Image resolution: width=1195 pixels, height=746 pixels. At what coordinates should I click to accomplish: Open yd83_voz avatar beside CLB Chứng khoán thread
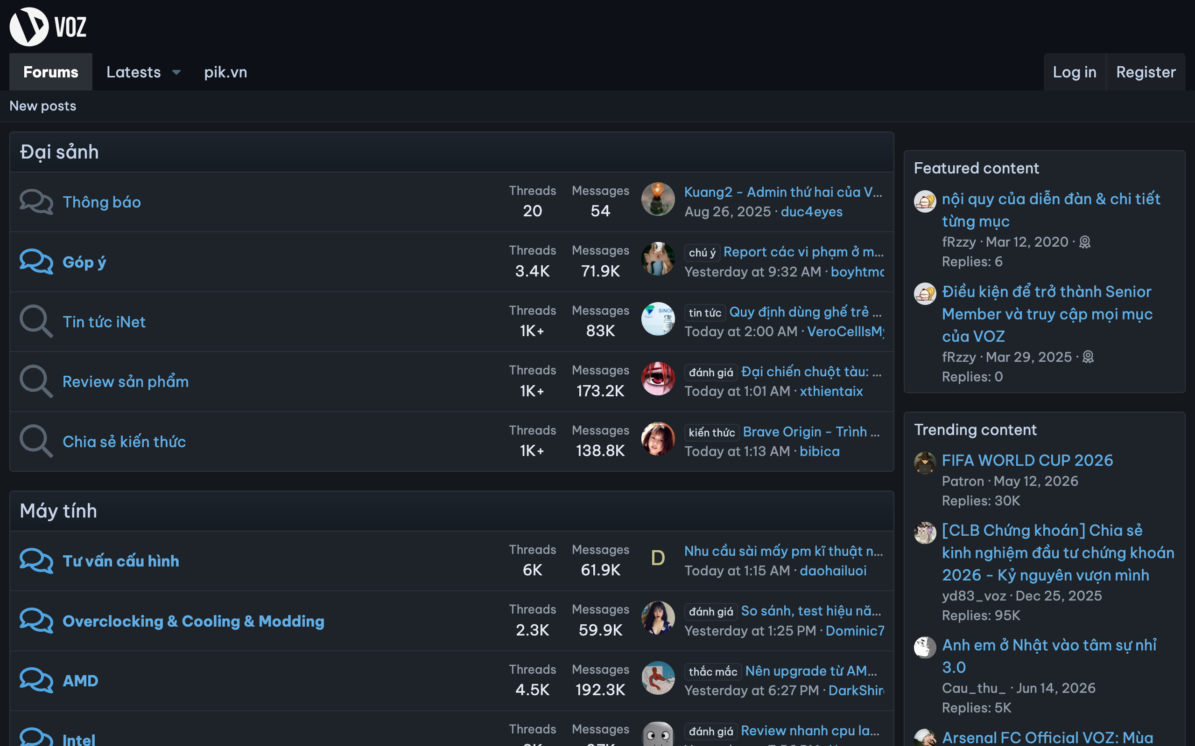pos(925,533)
